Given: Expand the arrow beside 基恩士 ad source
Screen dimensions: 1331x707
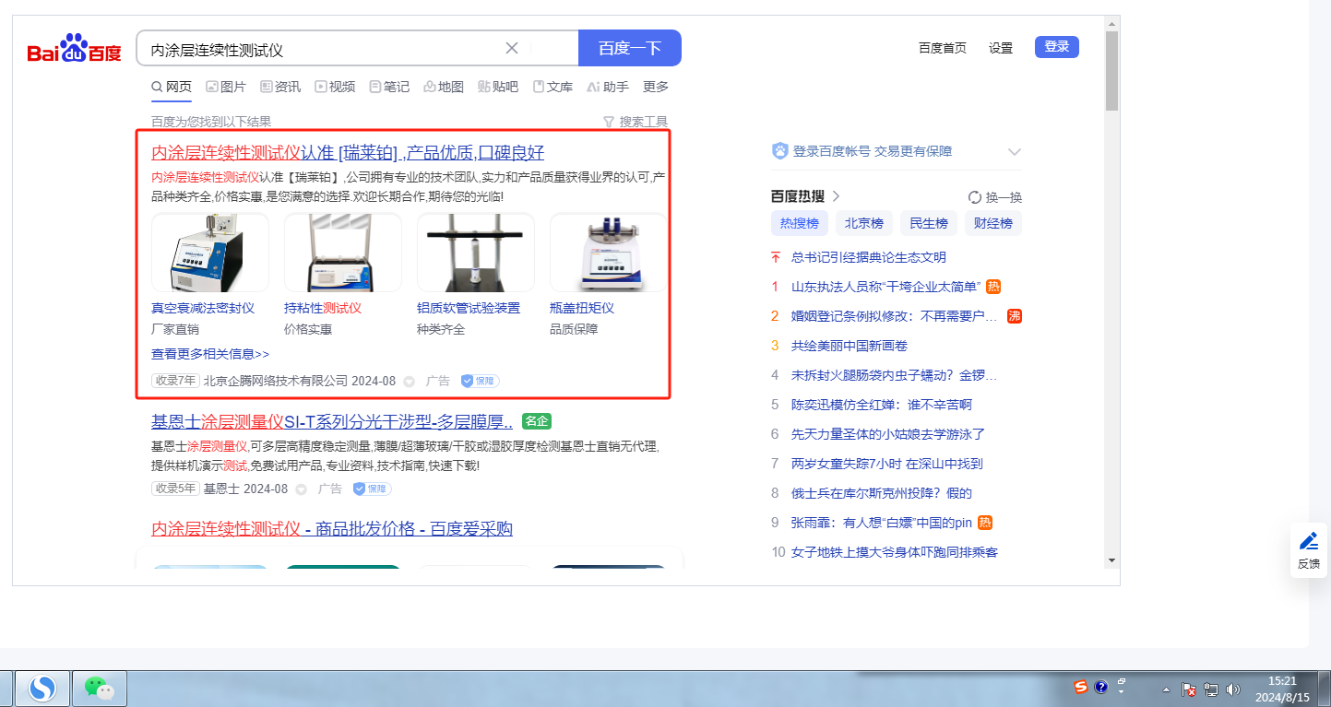Looking at the screenshot, I should (x=301, y=489).
